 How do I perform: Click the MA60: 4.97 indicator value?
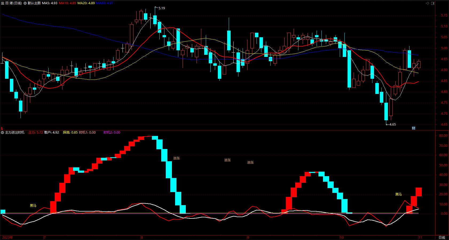click(105, 3)
